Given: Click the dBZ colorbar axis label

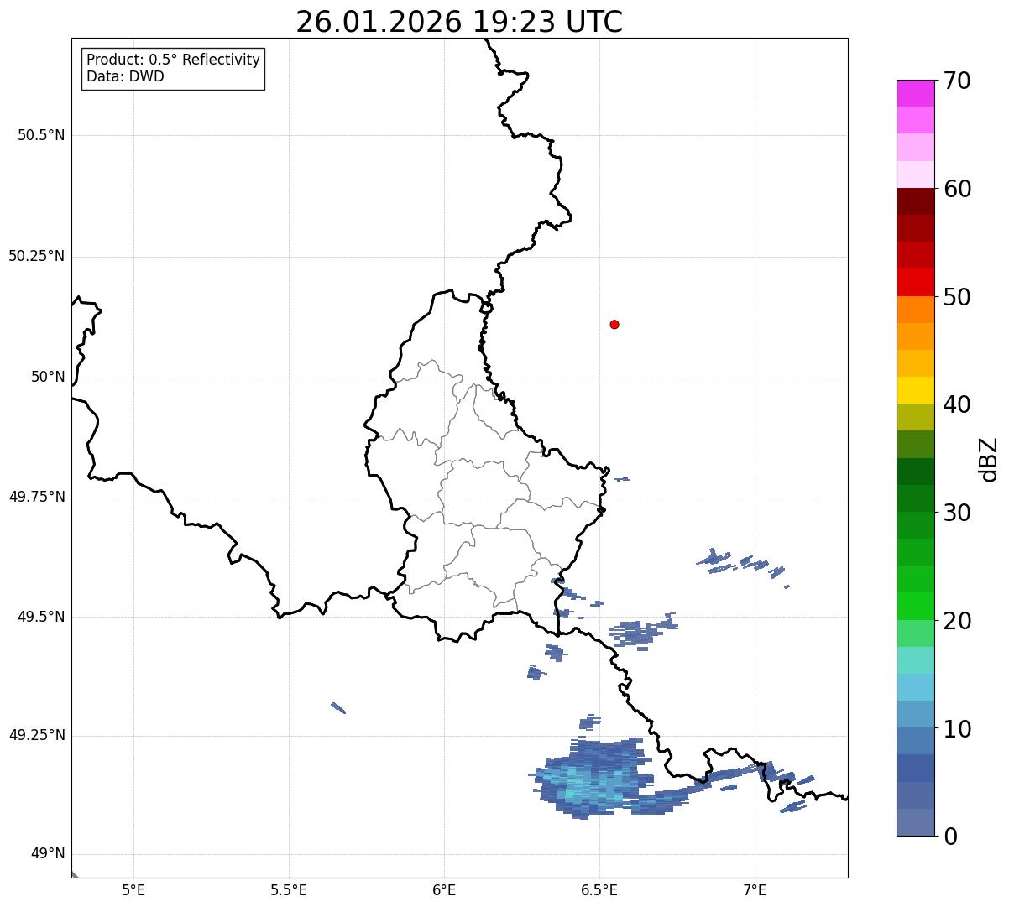Looking at the screenshot, I should (989, 459).
